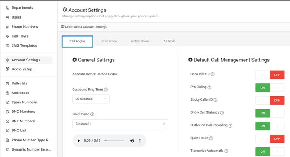Click the Phone Numbers hash icon
290x157 pixels.
click(x=7, y=27)
